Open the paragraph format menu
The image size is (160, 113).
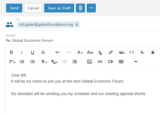(44, 62)
